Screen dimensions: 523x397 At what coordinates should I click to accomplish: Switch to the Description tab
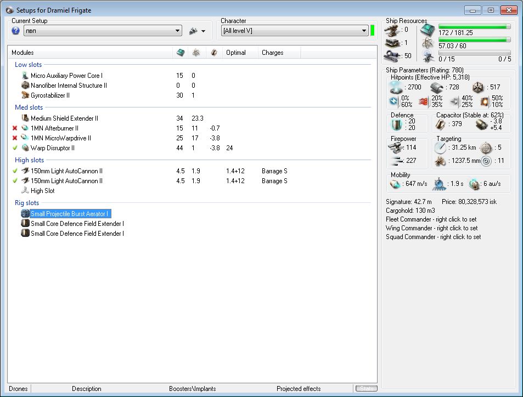click(x=86, y=389)
